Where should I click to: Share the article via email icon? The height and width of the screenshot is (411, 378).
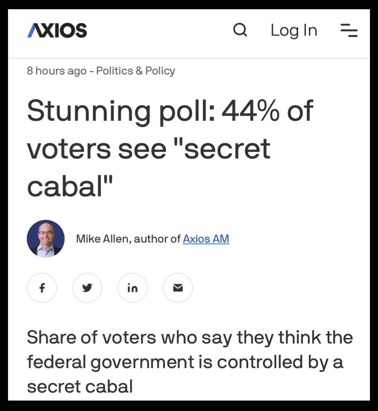coord(178,288)
